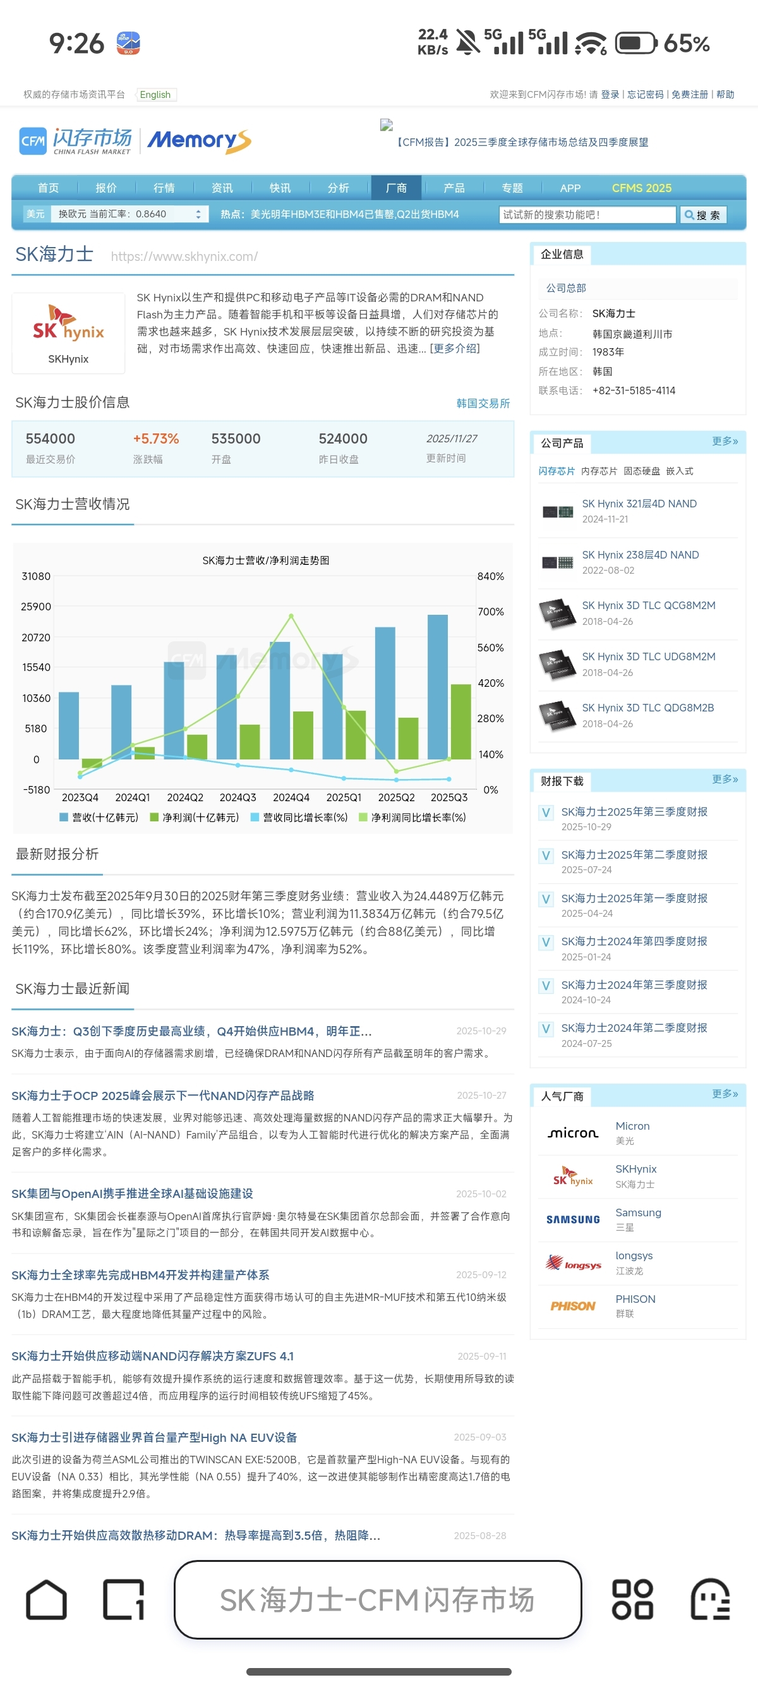758x1687 pixels.
Task: Switch site language to English
Action: [156, 95]
